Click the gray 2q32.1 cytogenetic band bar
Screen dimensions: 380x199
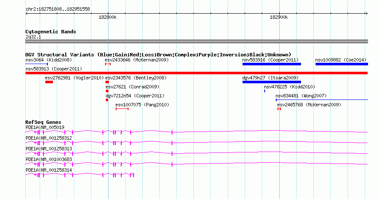click(196, 41)
